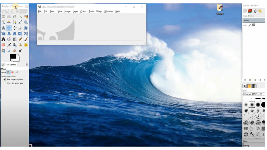The image size is (267, 150).
Task: Switch to the Paths dock tab
Action: 255,11
